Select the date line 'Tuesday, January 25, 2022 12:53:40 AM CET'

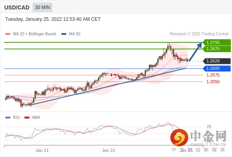[53, 19]
